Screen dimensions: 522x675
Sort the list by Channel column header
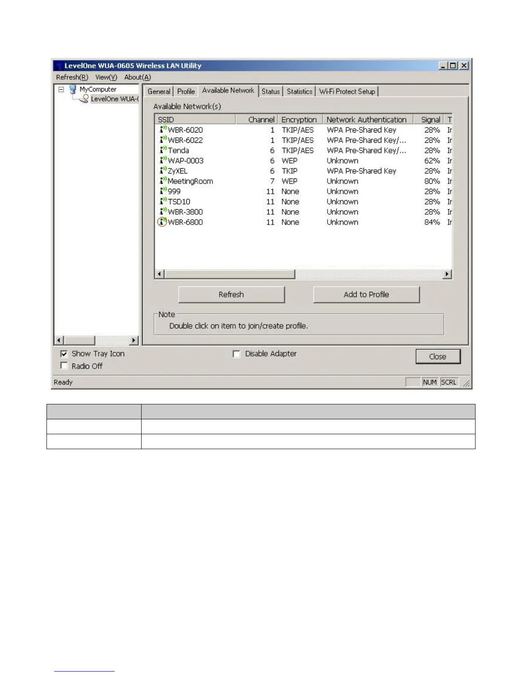point(257,119)
